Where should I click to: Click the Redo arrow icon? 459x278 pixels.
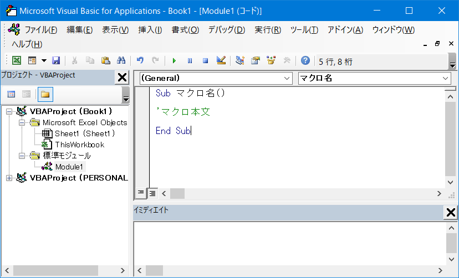tap(155, 60)
